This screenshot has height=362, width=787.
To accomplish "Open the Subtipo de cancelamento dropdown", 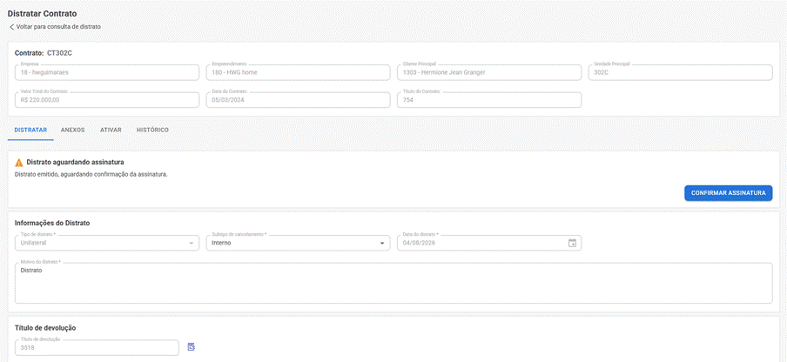I will (x=298, y=243).
